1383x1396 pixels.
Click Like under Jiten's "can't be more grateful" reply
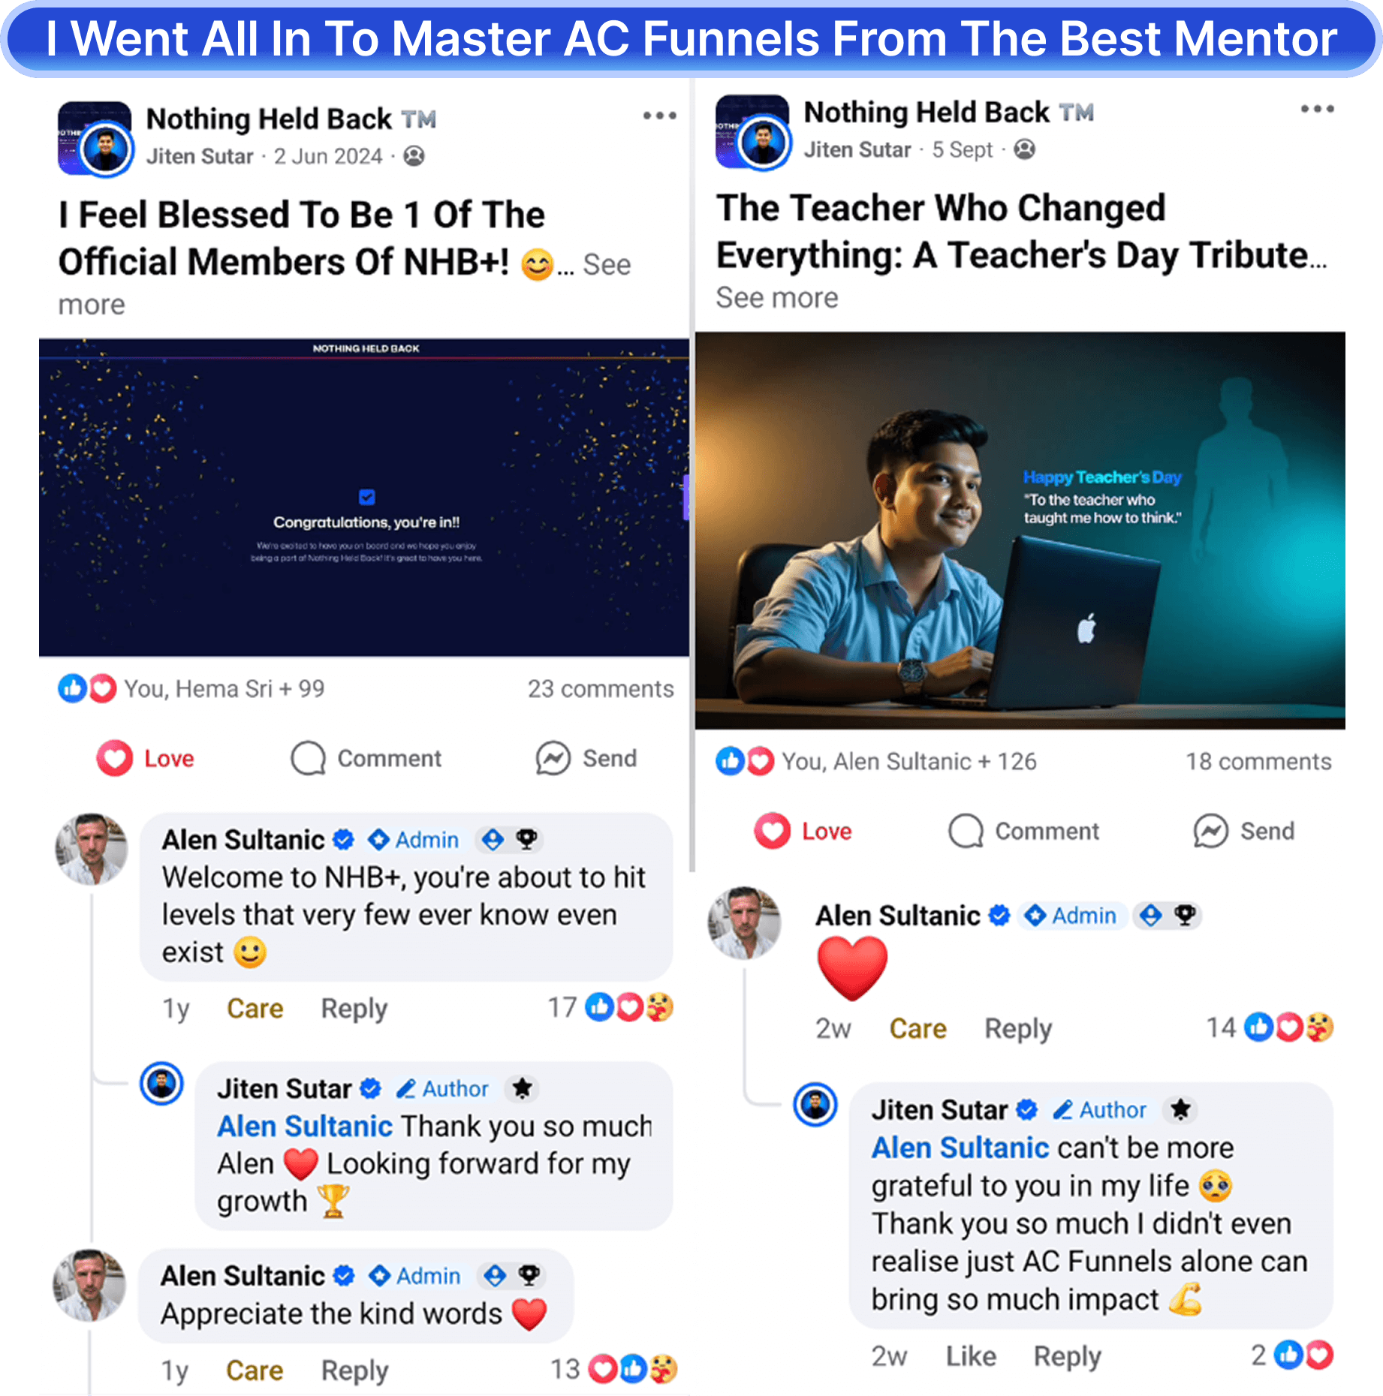[971, 1356]
